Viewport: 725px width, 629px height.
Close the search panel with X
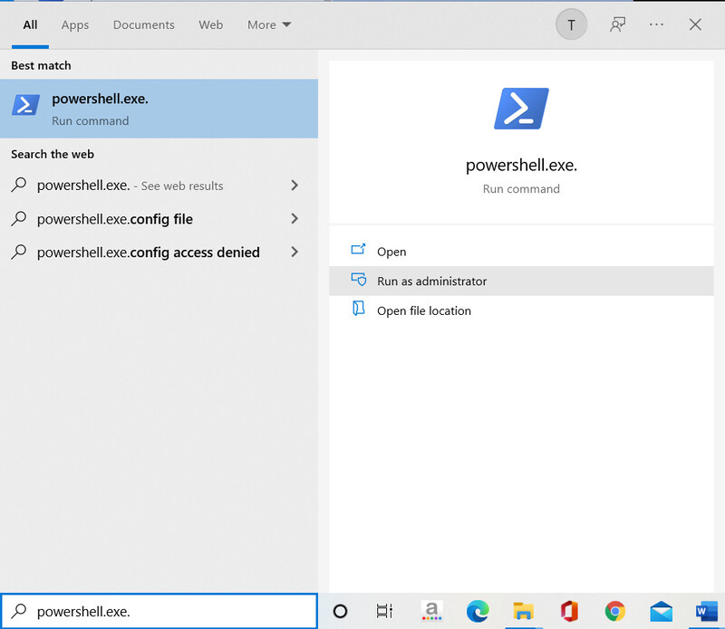695,24
